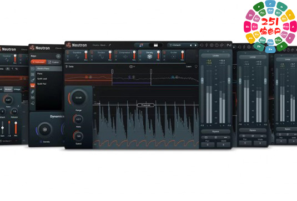Collapse the Keys panel with the round button

click(58, 56)
